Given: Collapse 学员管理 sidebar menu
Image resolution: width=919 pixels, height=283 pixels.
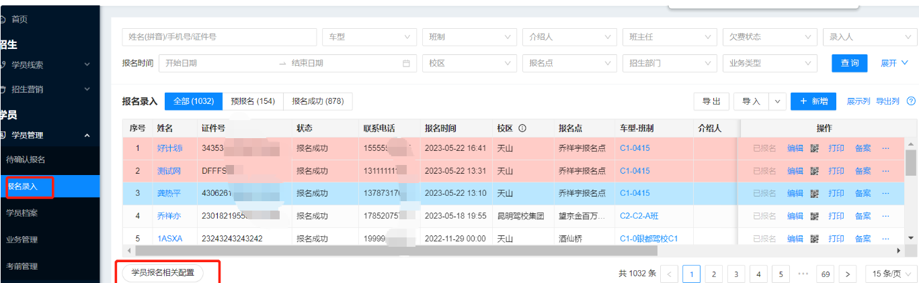Looking at the screenshot, I should tap(87, 135).
